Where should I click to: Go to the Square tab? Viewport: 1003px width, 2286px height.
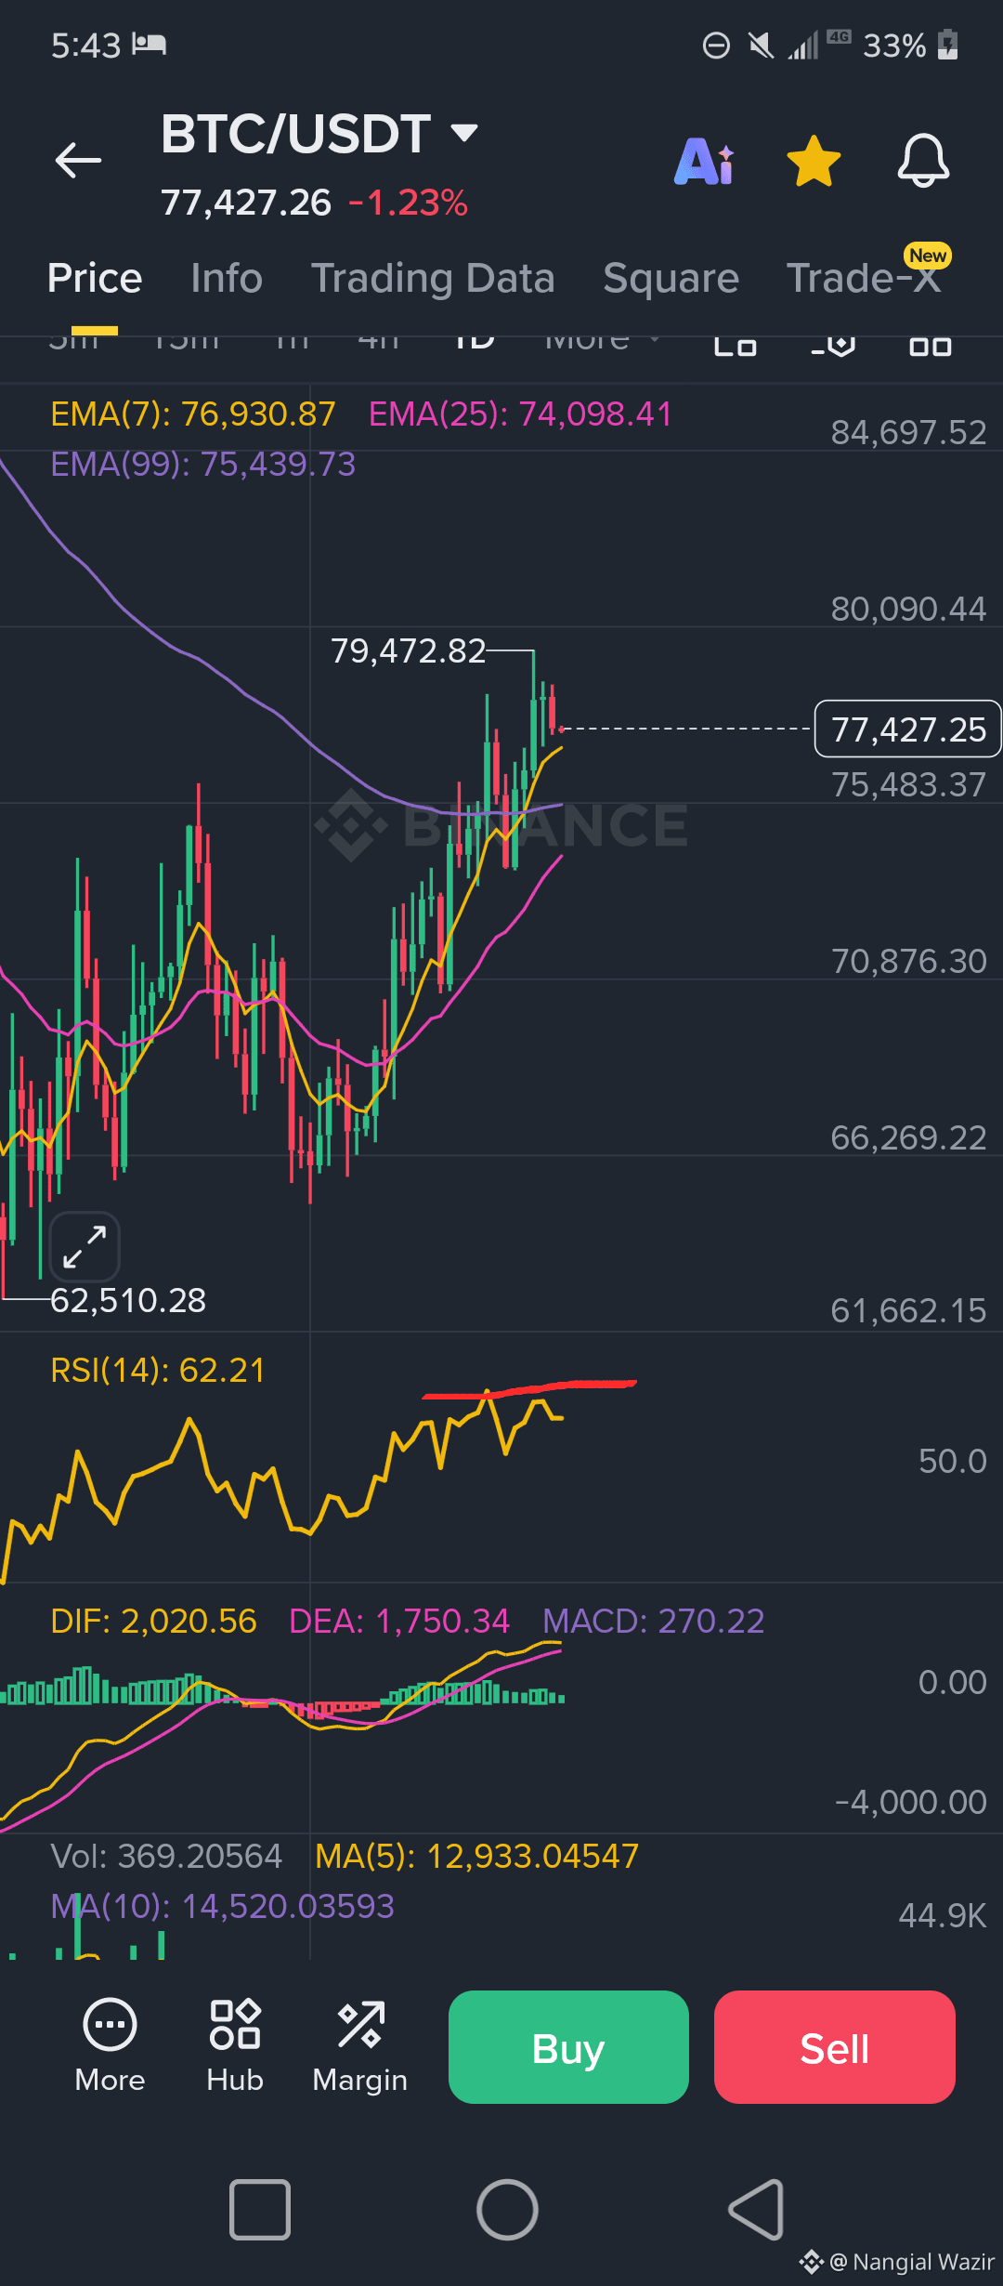(x=671, y=278)
